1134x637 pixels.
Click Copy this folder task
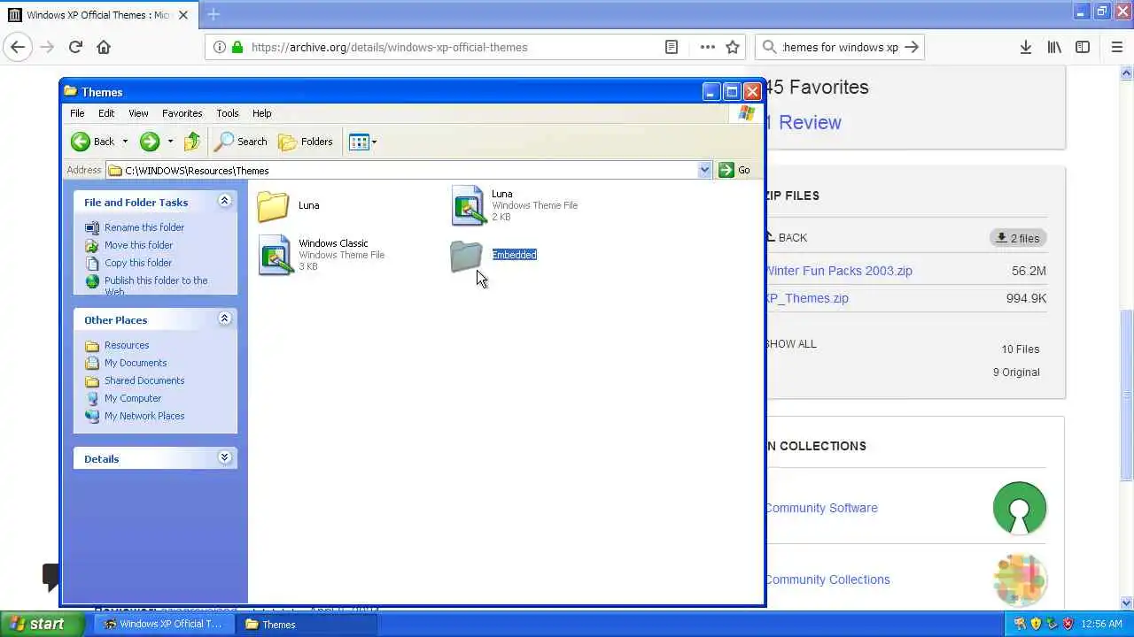tap(128, 263)
